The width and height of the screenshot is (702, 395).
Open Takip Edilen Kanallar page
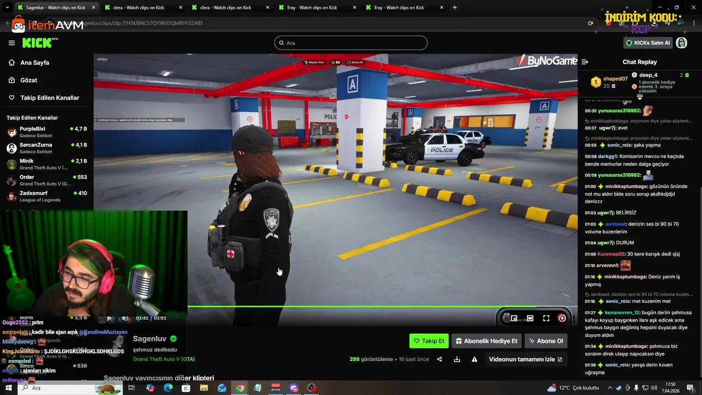click(x=49, y=98)
